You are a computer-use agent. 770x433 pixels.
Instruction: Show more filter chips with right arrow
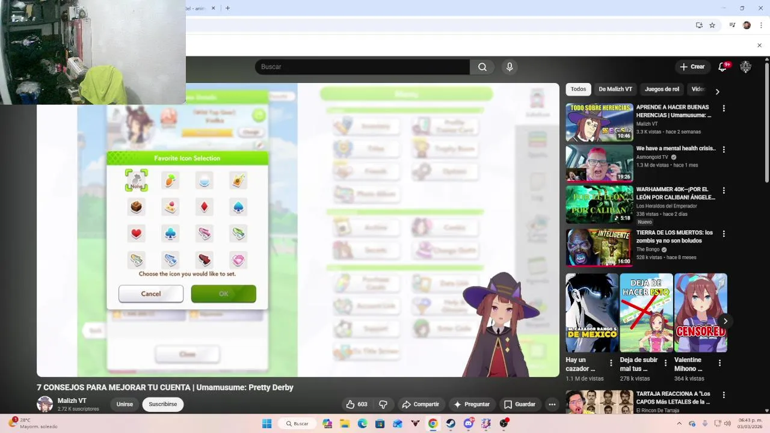pyautogui.click(x=717, y=91)
